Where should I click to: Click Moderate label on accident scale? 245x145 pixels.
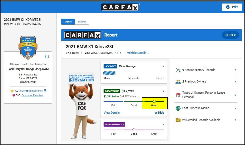(134, 78)
